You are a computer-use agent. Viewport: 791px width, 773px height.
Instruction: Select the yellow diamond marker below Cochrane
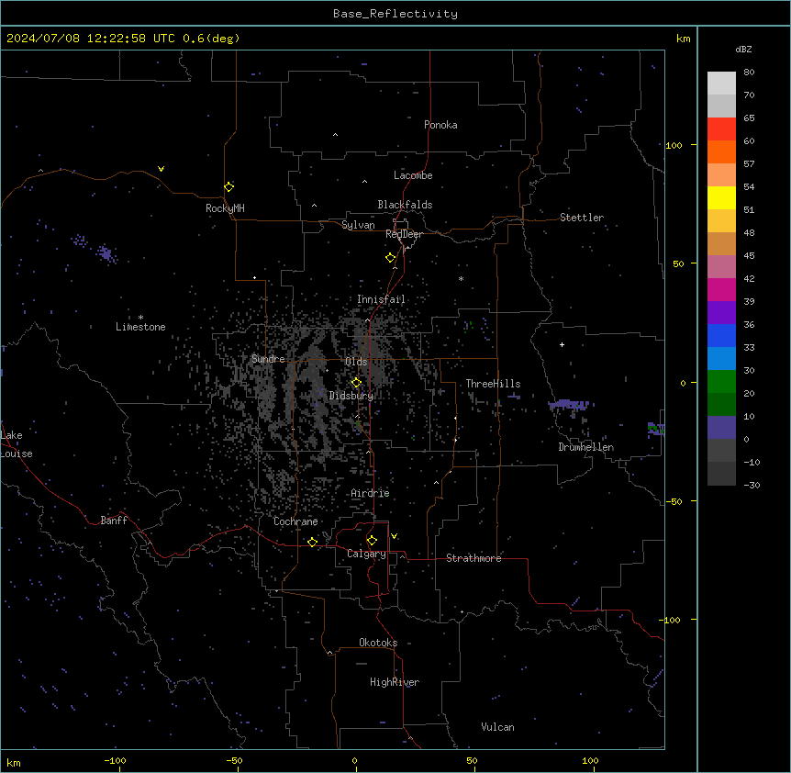[x=312, y=542]
